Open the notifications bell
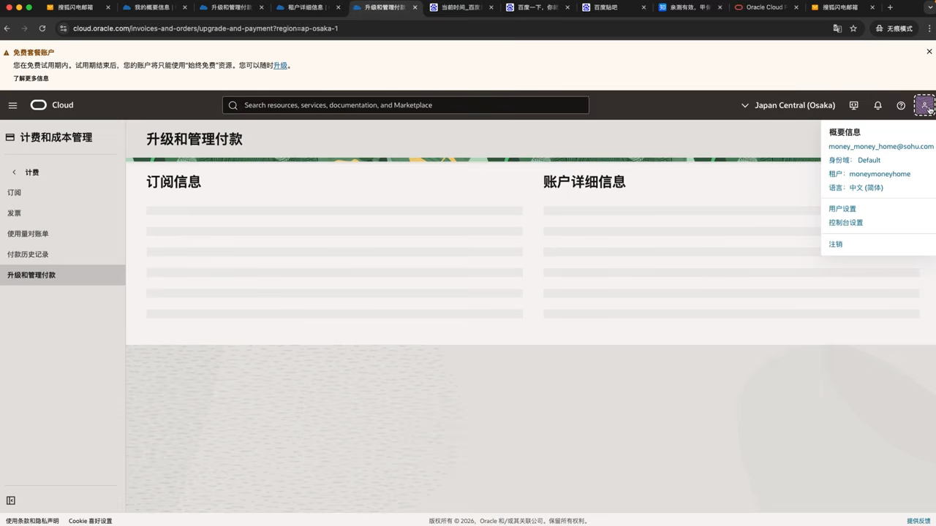The image size is (936, 526). coord(877,105)
